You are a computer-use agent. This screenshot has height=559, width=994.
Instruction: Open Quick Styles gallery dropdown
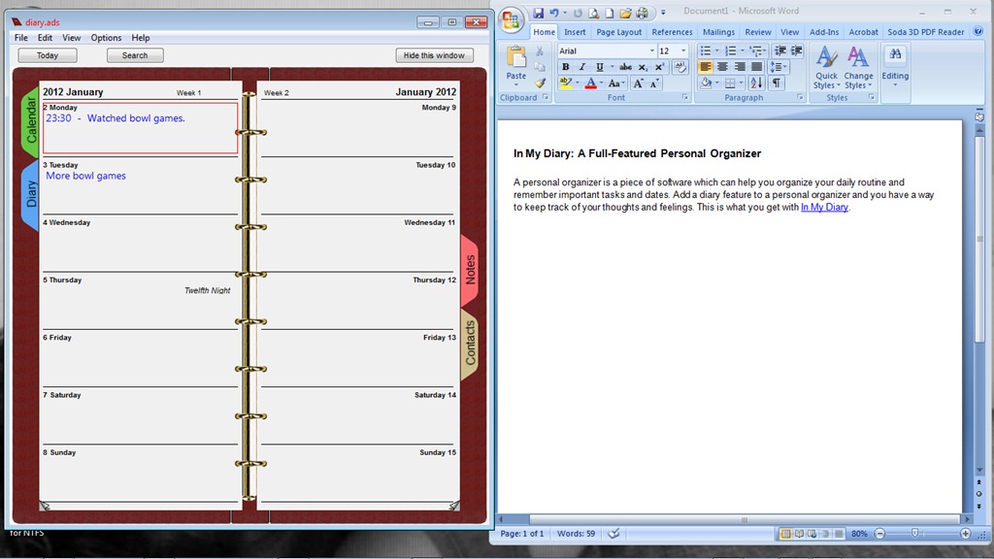tap(826, 67)
